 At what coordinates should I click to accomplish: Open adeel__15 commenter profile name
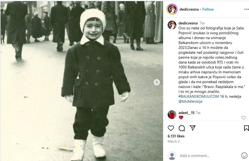tap(186, 113)
